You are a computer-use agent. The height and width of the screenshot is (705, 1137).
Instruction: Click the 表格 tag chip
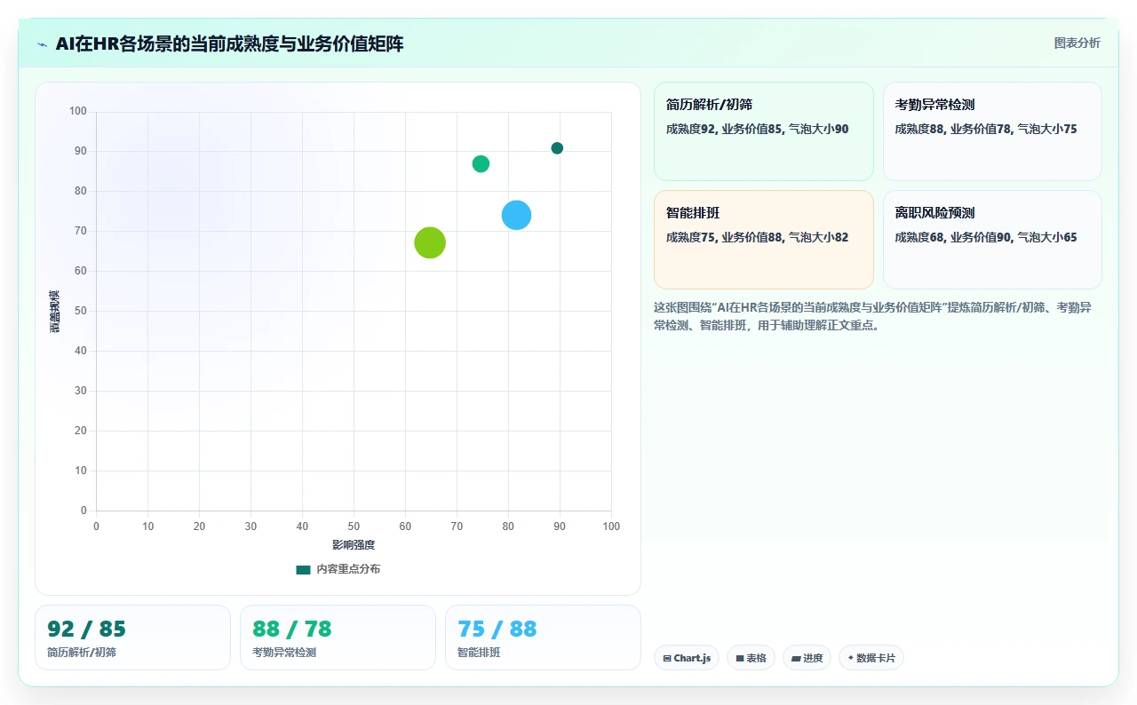[751, 658]
